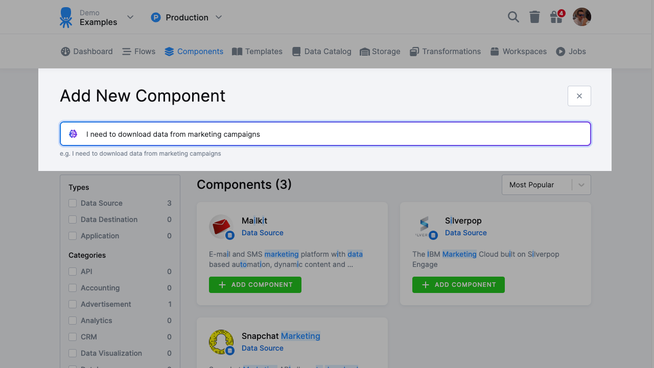654x368 pixels.
Task: Navigate to Storage using its cylinder icon
Action: coord(364,51)
